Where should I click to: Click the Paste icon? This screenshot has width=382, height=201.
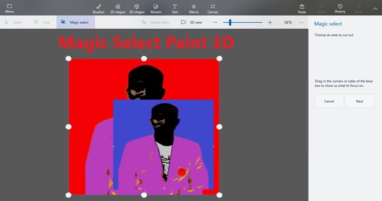point(302,6)
